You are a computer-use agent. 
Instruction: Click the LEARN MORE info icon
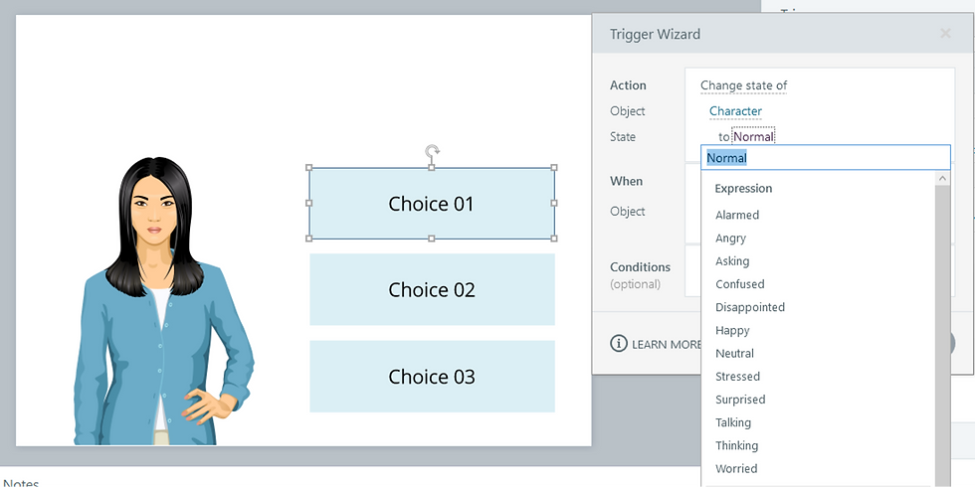[619, 344]
